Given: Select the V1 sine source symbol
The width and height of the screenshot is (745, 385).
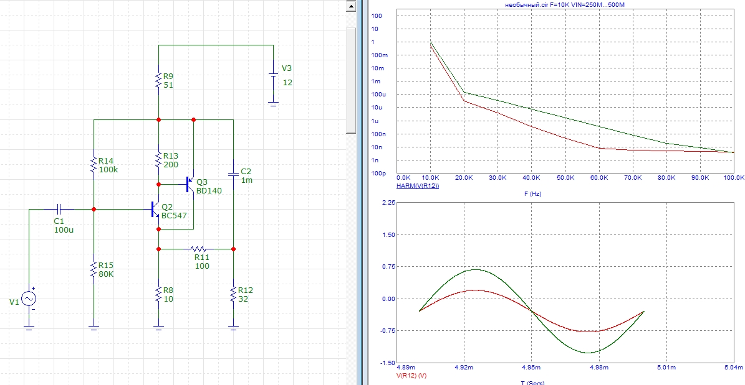Looking at the screenshot, I should click(x=29, y=298).
